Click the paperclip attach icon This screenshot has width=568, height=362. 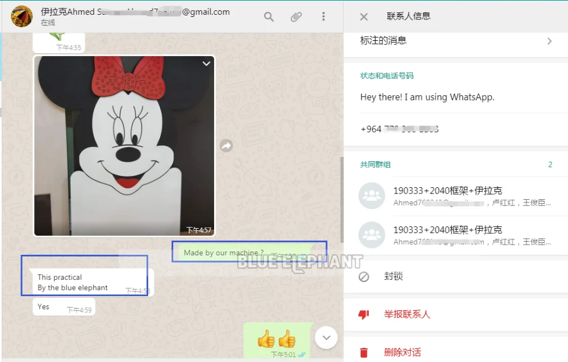point(296,16)
